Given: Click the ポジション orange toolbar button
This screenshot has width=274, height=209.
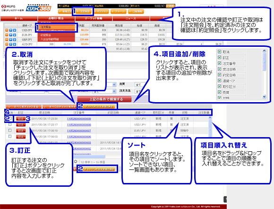Looking at the screenshot, I should (x=101, y=11).
